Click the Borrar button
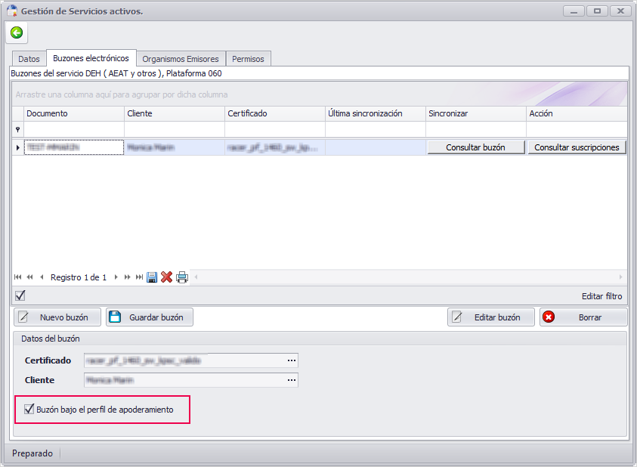 (583, 317)
